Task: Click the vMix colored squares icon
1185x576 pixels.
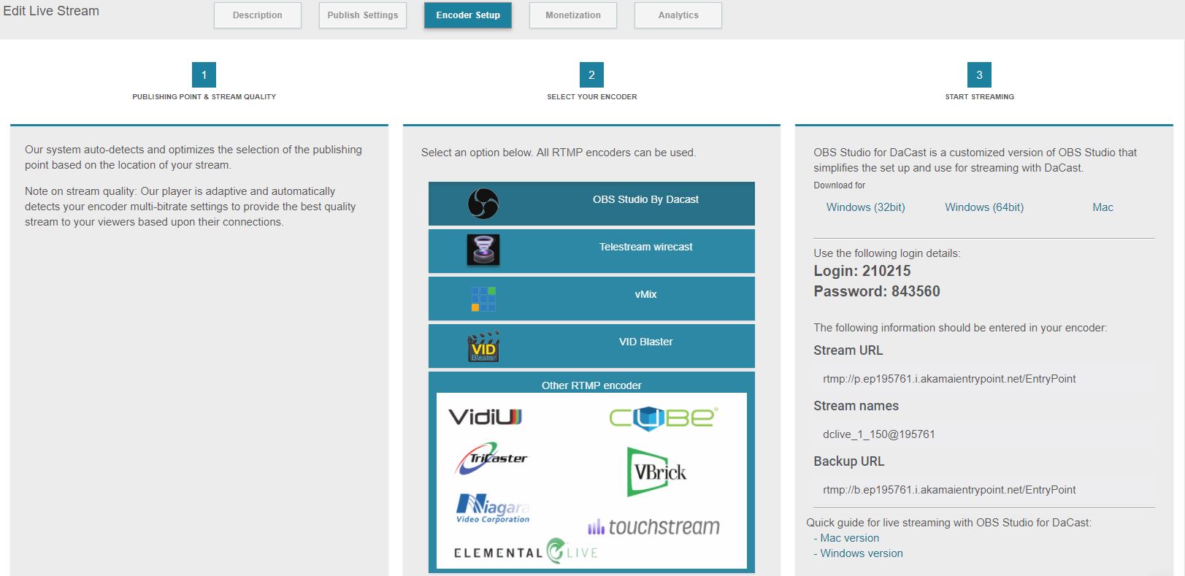Action: [x=483, y=299]
